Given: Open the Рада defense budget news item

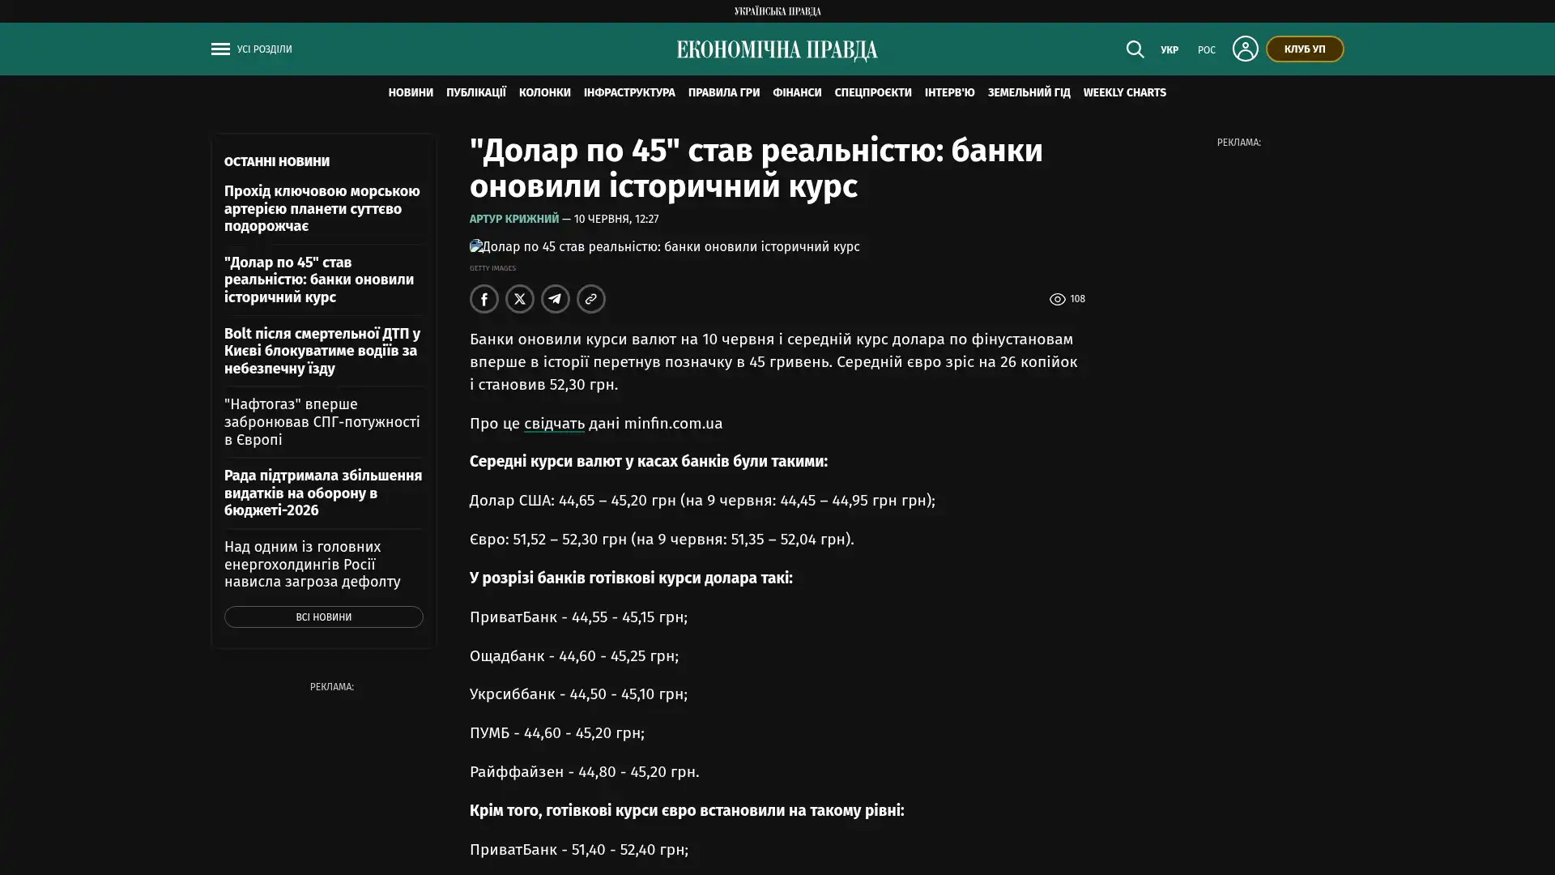Looking at the screenshot, I should (323, 493).
